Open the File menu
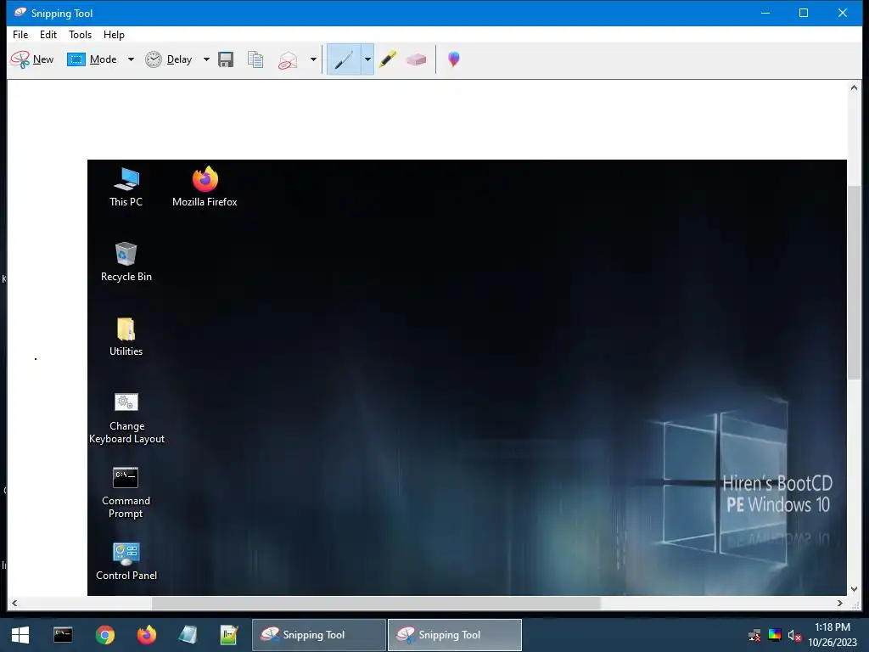The height and width of the screenshot is (652, 869). coord(20,34)
